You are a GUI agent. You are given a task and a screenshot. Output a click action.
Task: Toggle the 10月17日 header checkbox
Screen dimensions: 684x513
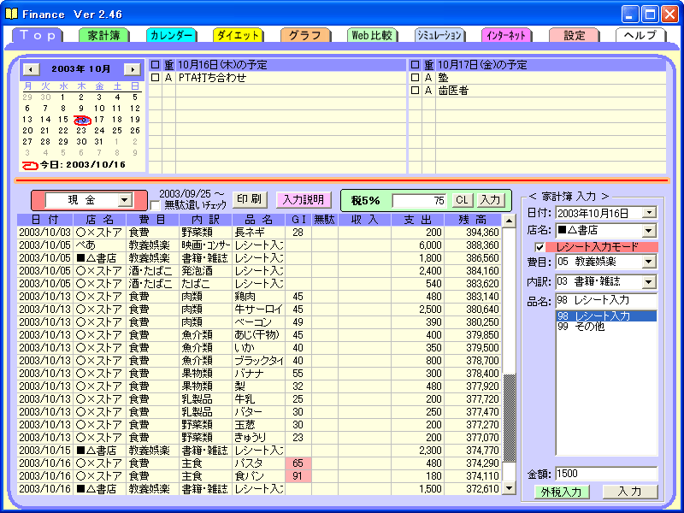(415, 65)
